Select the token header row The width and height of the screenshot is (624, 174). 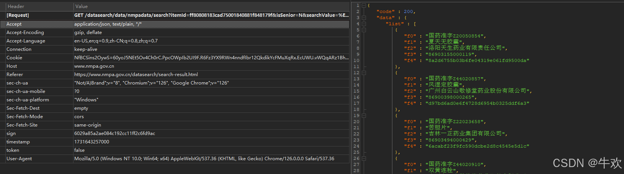coord(175,150)
